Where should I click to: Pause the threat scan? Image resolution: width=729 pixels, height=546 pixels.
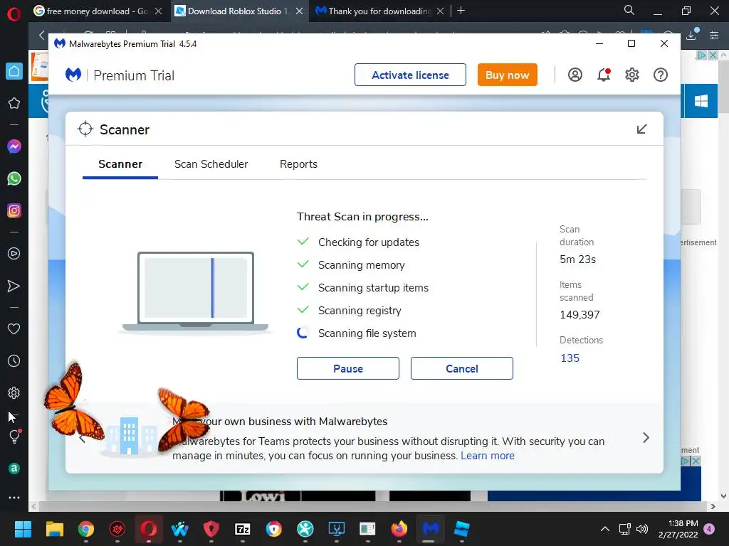(x=347, y=368)
